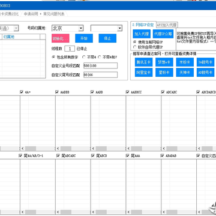Click left arrow of 尾ABCABC list scrollbar
216x216 pixels.
(58, 212)
